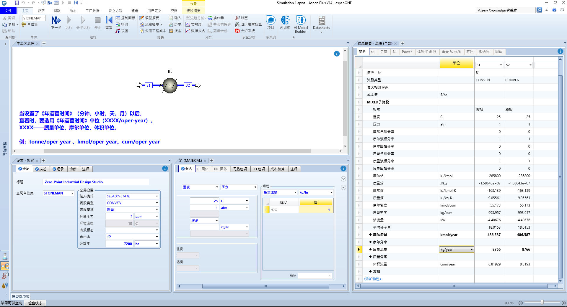Click the zoom slider handle in the status bar
Image resolution: width=567 pixels, height=307 pixels.
(542, 303)
